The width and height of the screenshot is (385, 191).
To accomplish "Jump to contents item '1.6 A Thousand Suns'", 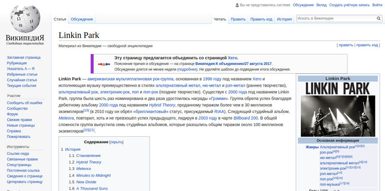I will point(88,189).
